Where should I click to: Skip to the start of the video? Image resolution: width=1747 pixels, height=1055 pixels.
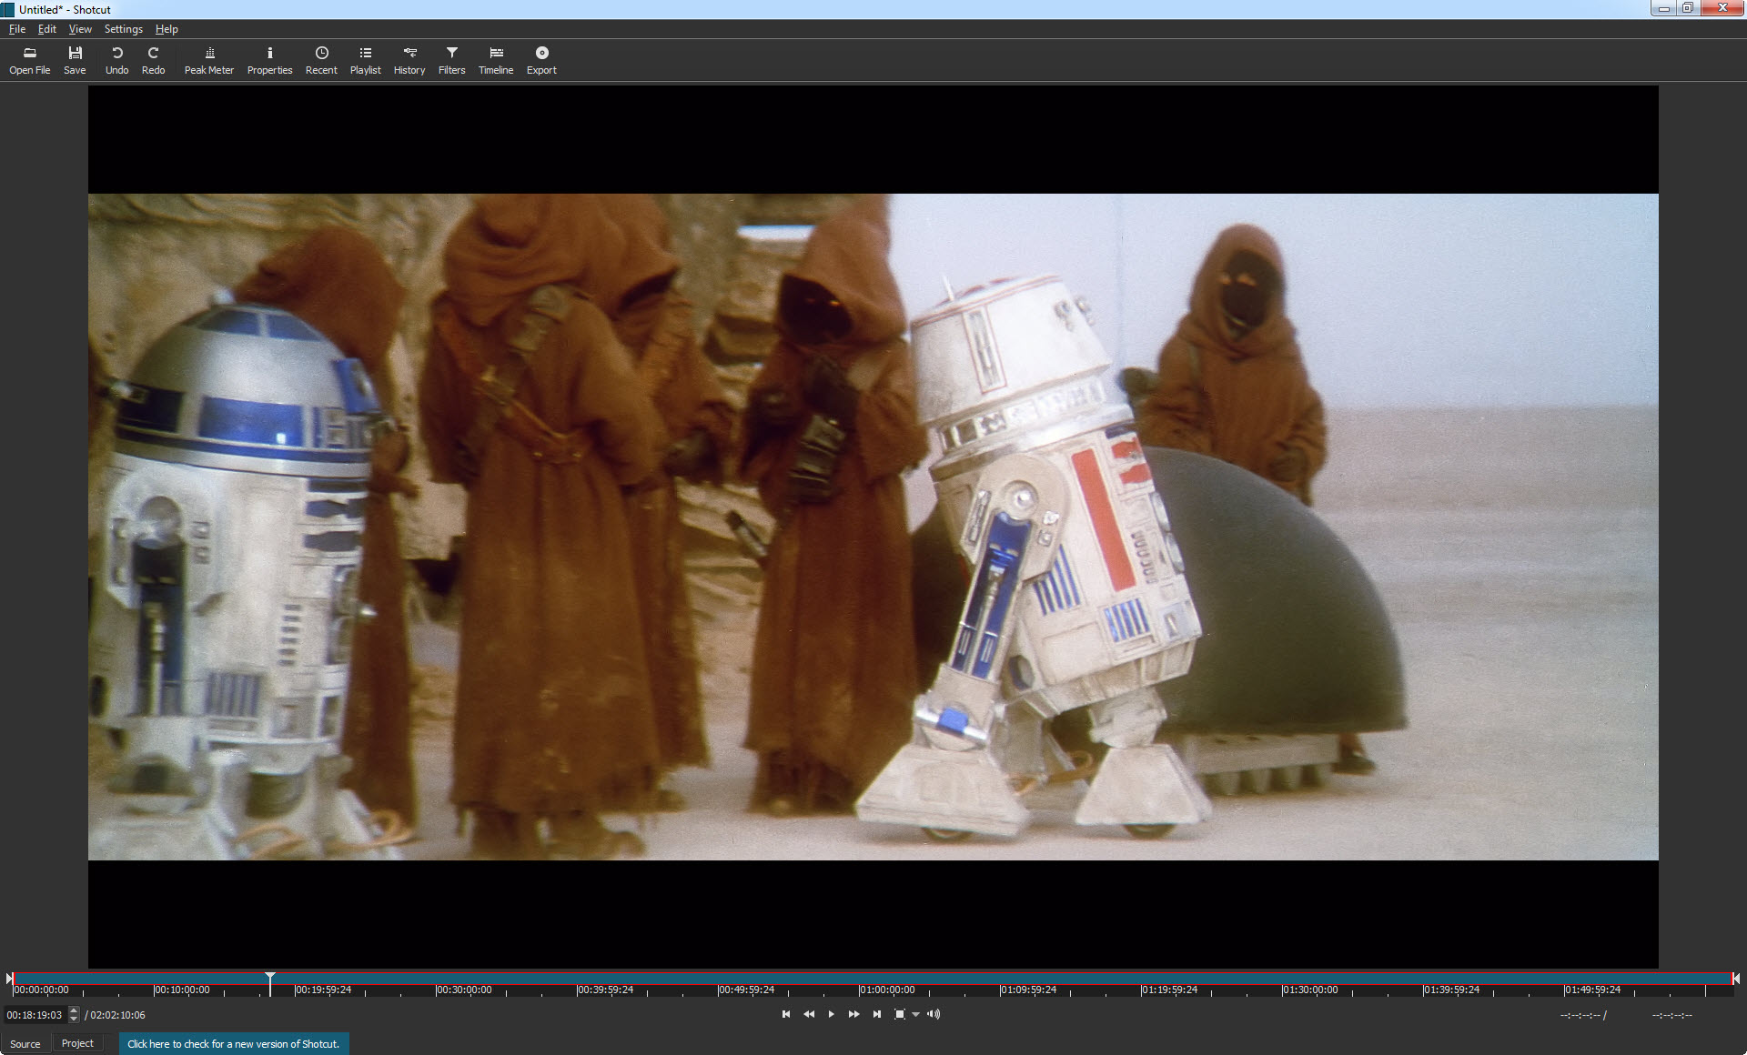786,1014
